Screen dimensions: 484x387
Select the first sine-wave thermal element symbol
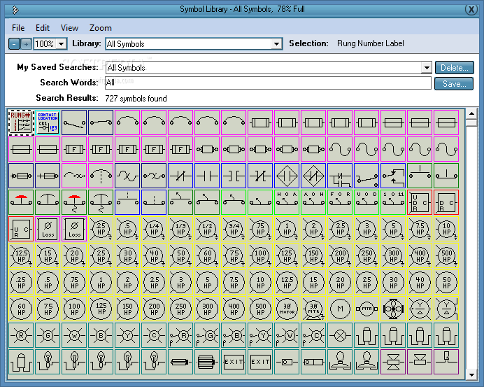pos(340,149)
